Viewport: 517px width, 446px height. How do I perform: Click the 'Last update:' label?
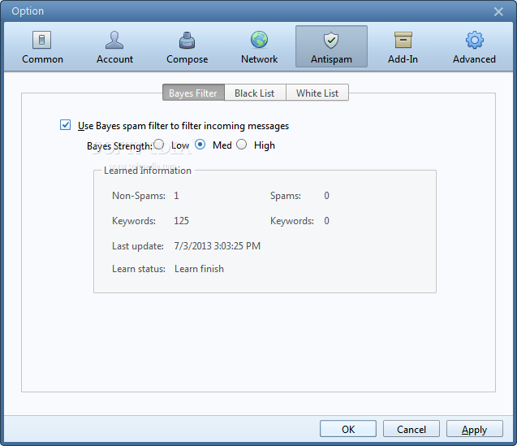(x=138, y=246)
